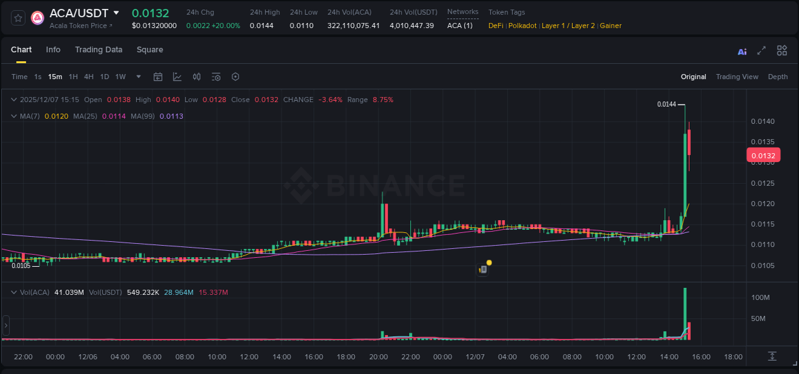Open the chart style selector icon
The image size is (799, 374).
point(177,77)
